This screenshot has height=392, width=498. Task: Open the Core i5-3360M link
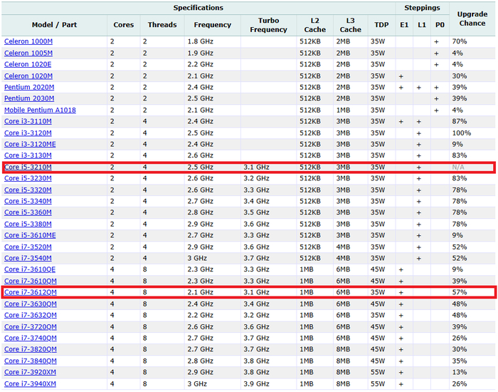pos(28,212)
